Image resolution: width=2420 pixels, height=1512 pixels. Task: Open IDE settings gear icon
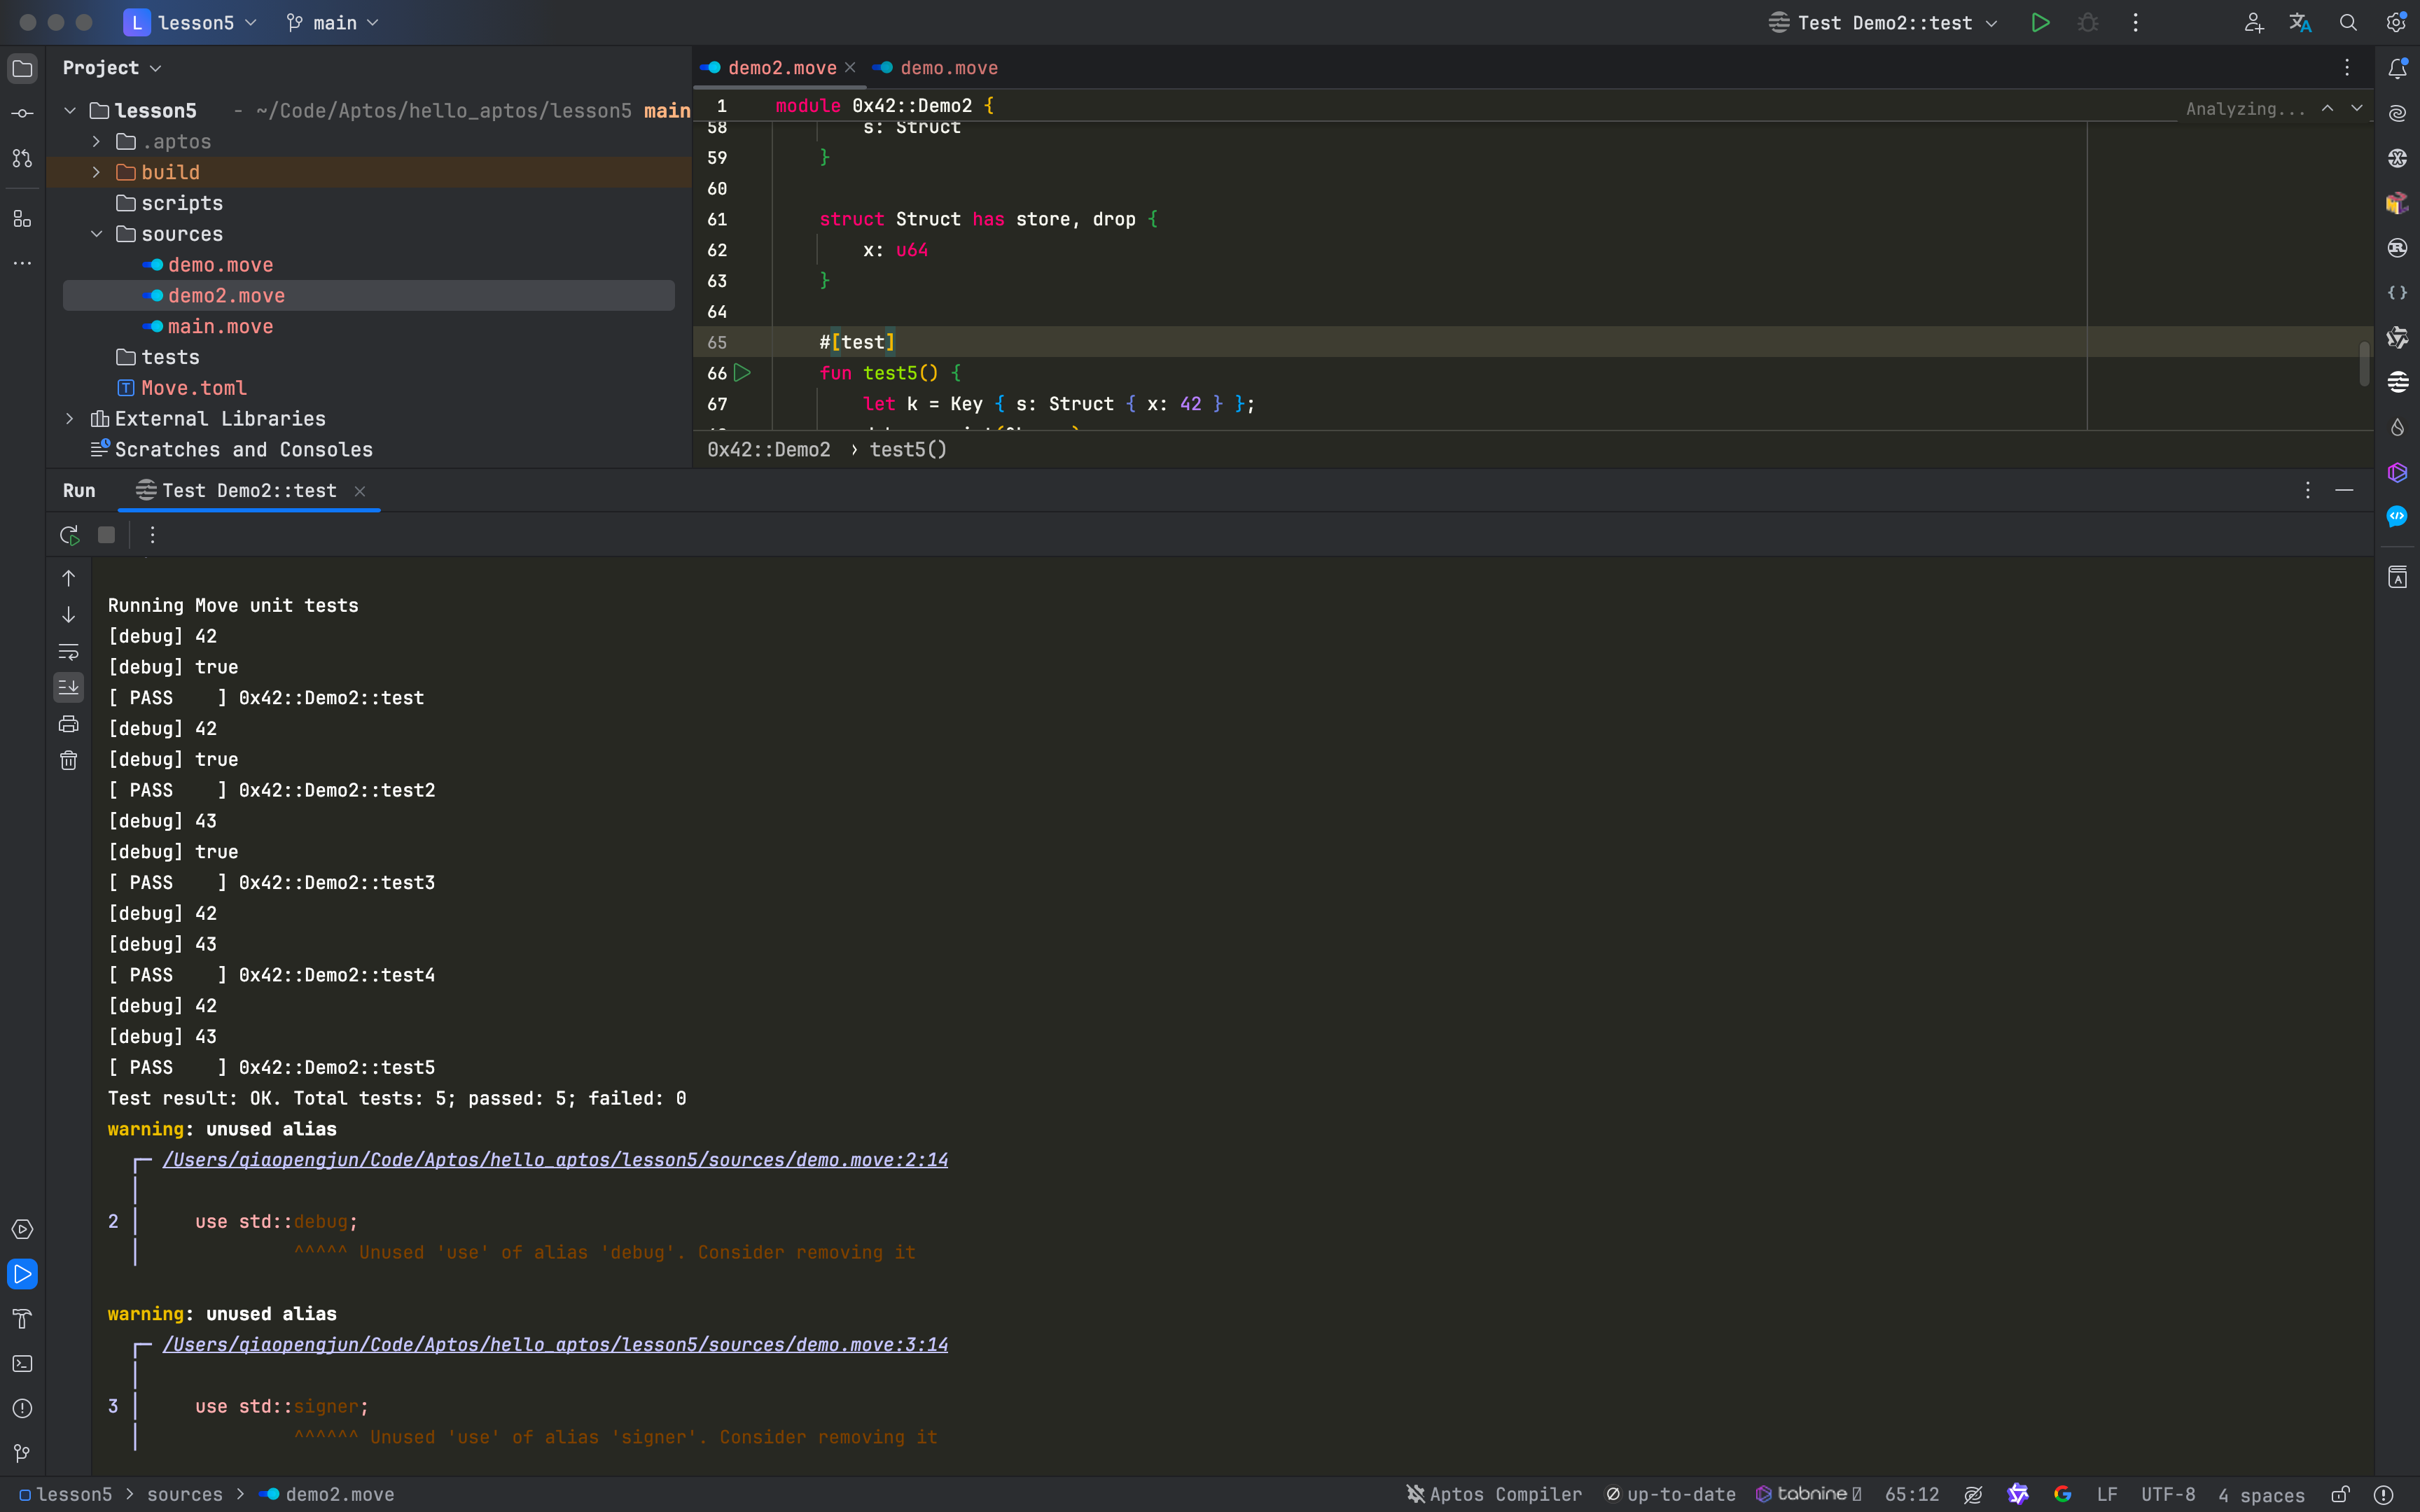pyautogui.click(x=2396, y=22)
